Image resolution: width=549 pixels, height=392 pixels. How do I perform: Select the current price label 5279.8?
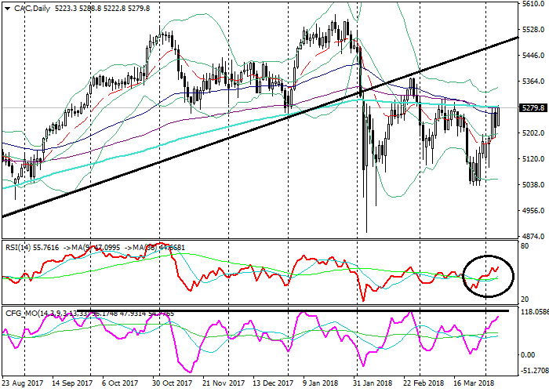point(533,108)
